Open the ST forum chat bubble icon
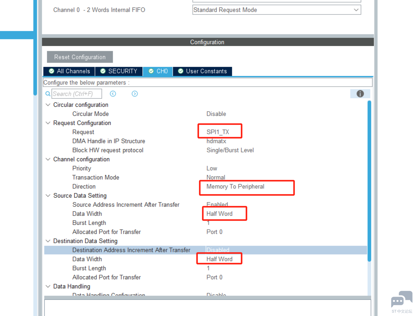 [402, 299]
